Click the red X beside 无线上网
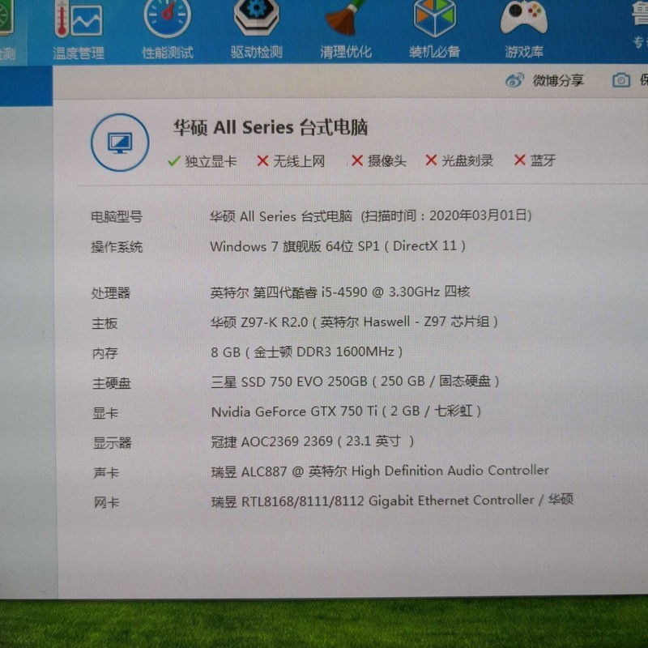 [262, 160]
